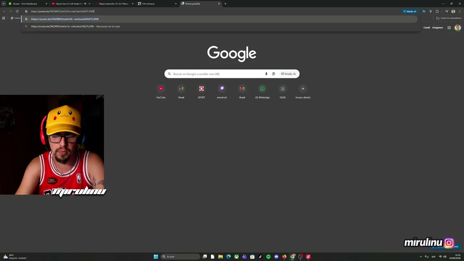Open the Mapa interactiu tab
The width and height of the screenshot is (464, 261).
113,4
